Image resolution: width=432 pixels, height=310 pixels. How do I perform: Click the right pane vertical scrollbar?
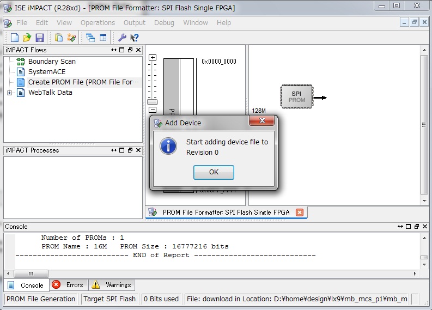click(x=424, y=125)
